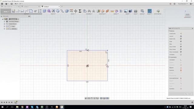Click the New Component icon in Assemble
The height and width of the screenshot is (109, 194).
[x=85, y=11]
